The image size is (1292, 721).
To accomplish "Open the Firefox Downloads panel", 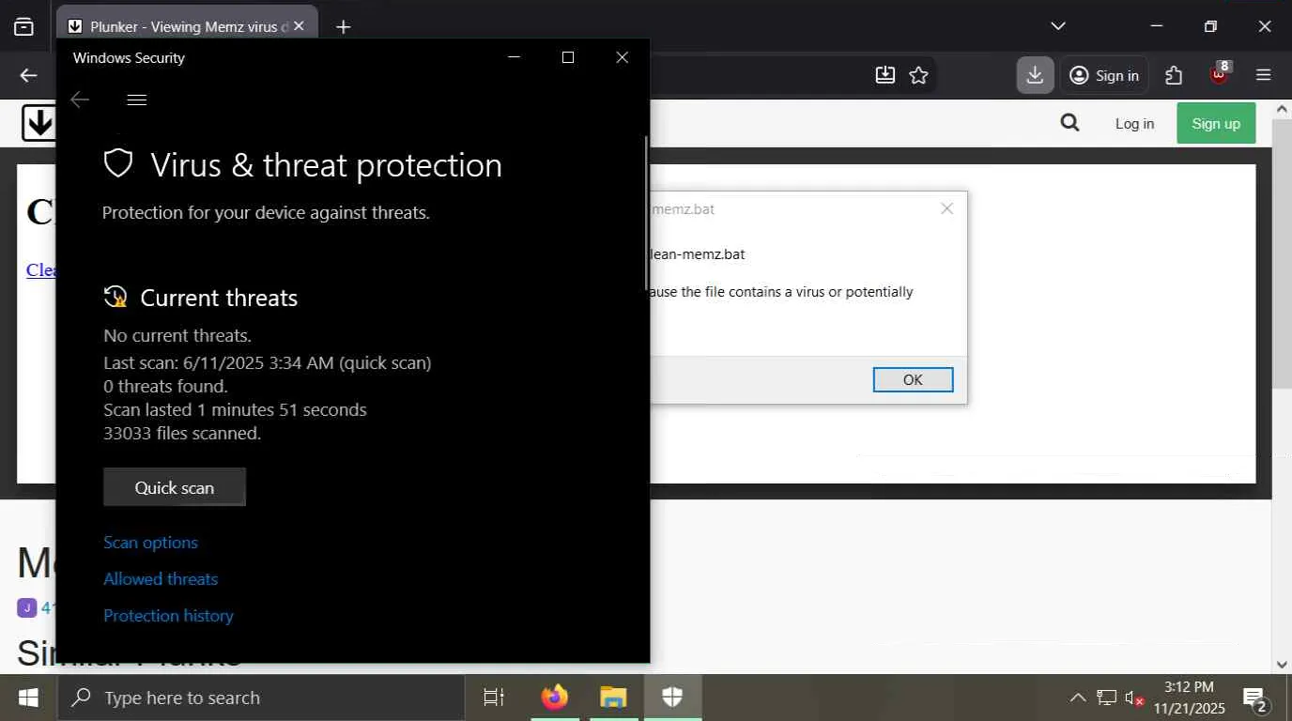I will (1035, 75).
